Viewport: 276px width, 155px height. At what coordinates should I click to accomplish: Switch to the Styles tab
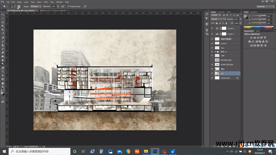[x=258, y=31]
